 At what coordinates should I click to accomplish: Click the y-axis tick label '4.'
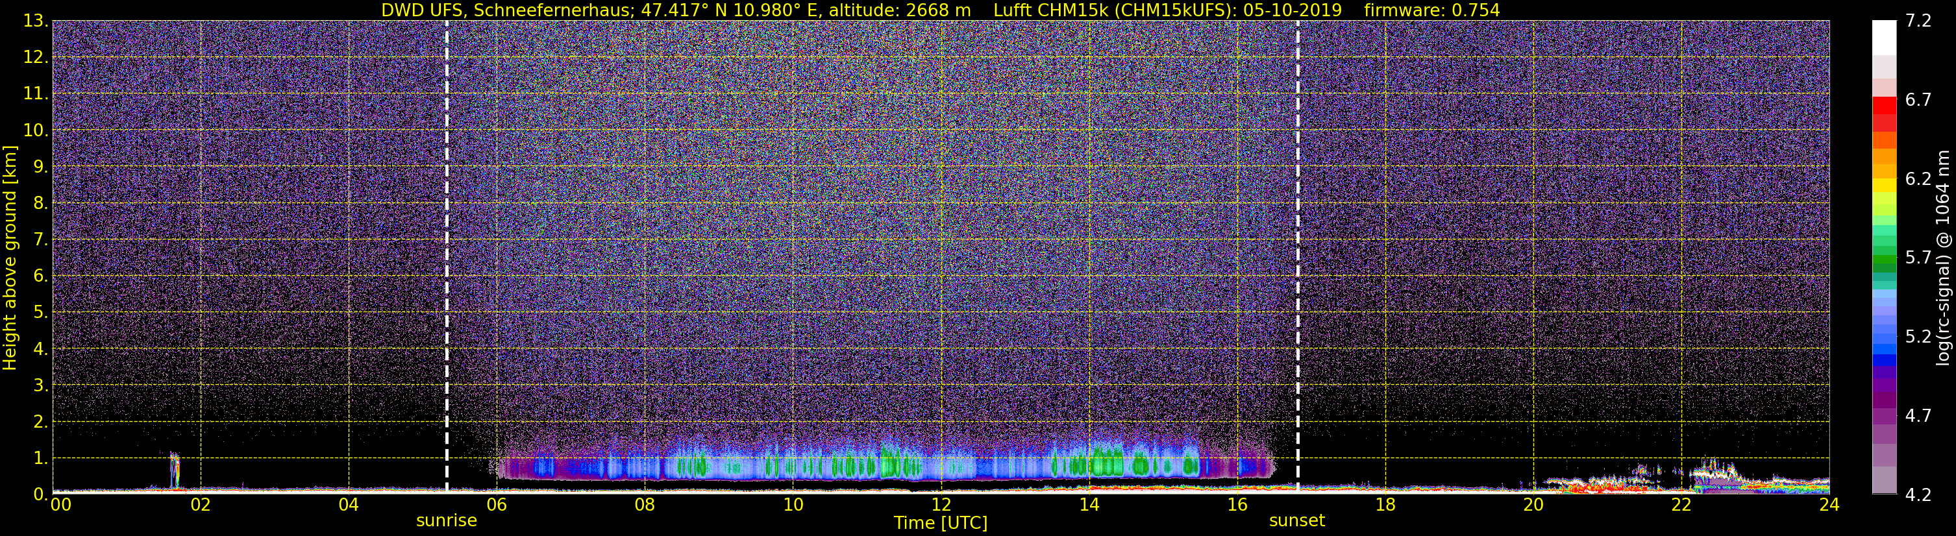coord(40,348)
